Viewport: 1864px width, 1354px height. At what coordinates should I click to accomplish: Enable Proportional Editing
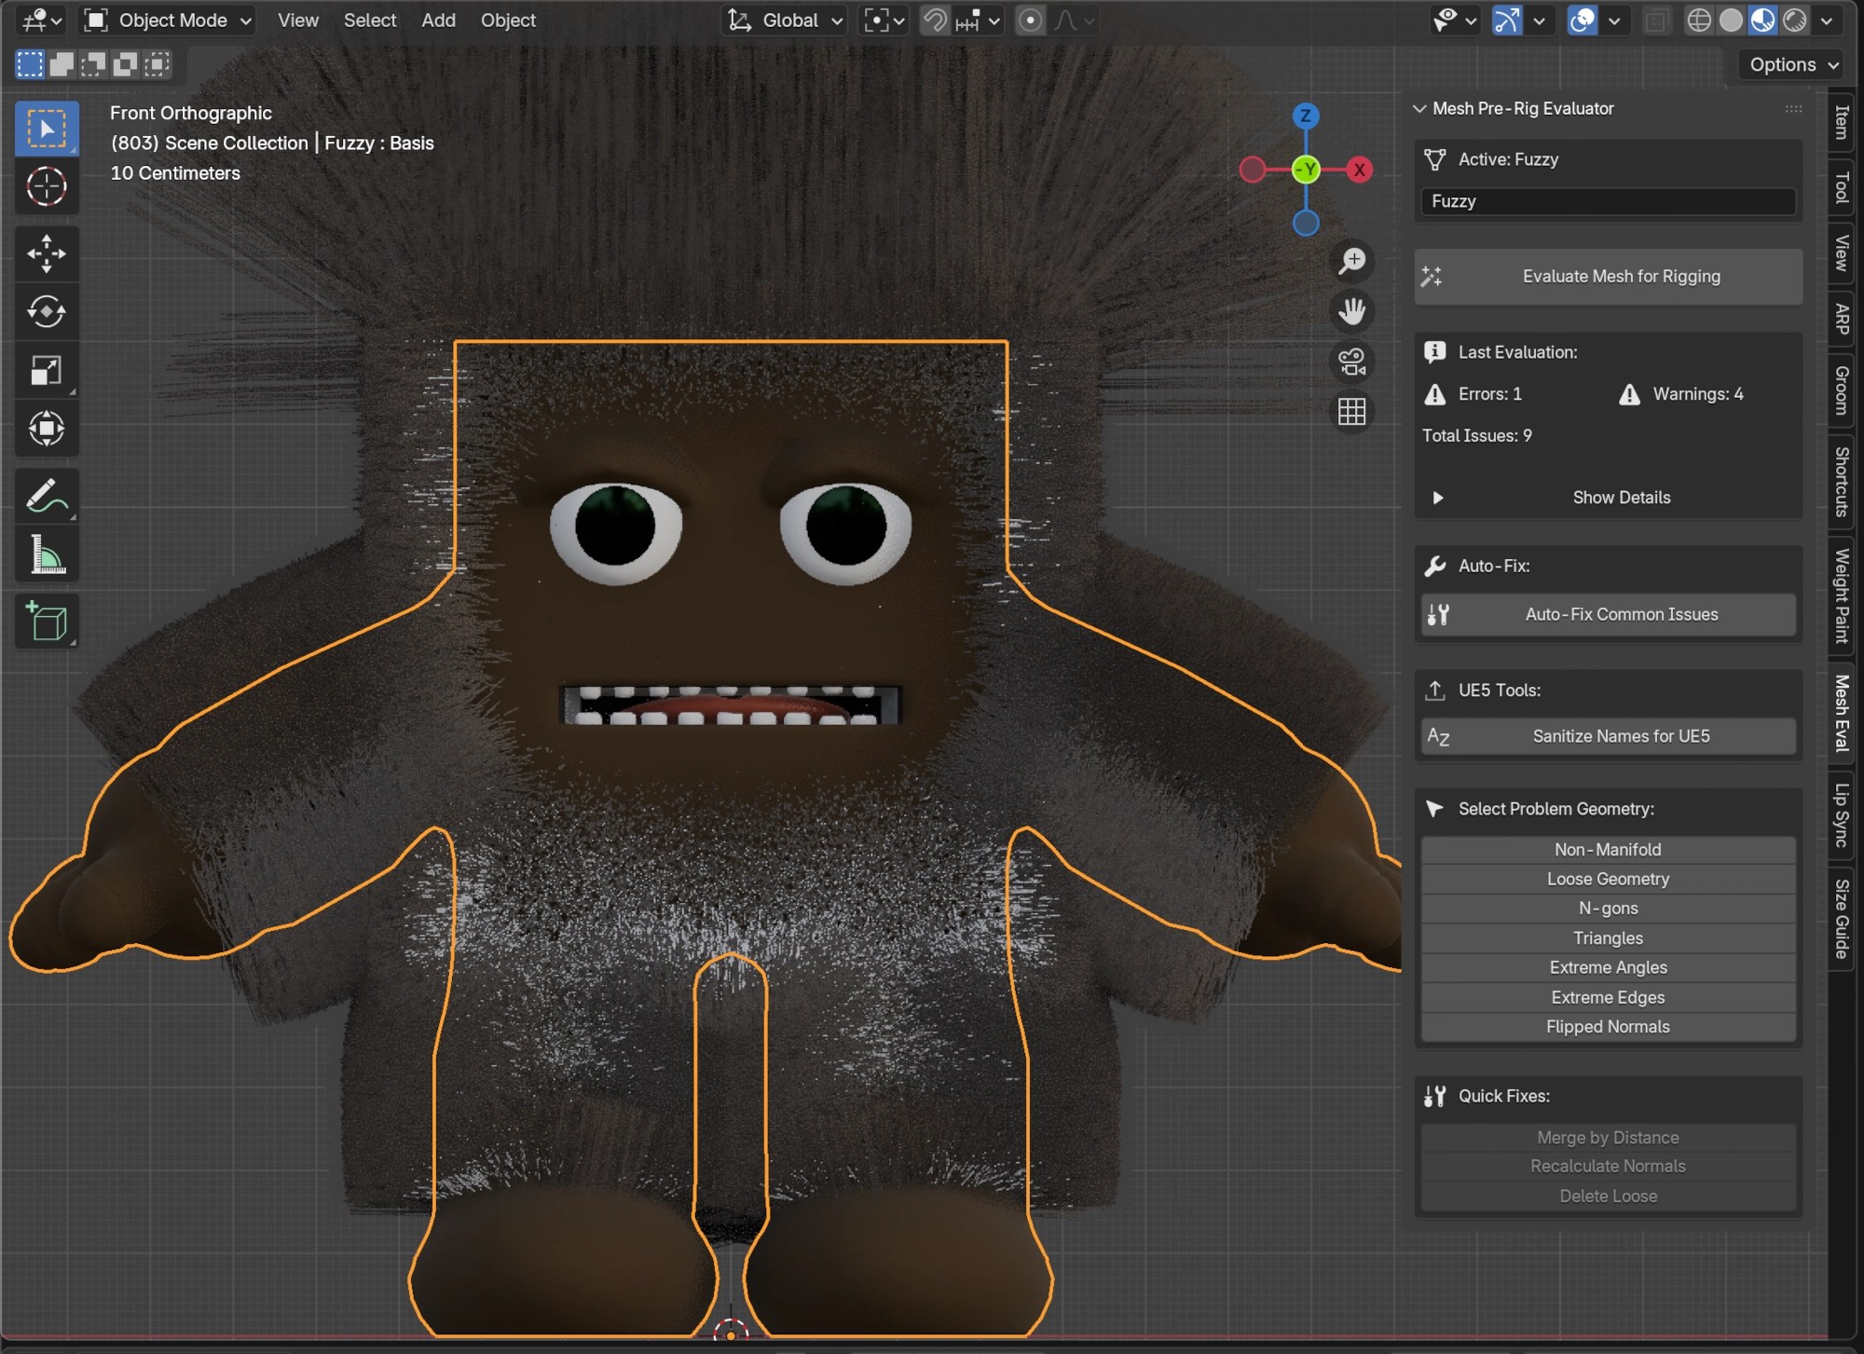[1030, 20]
